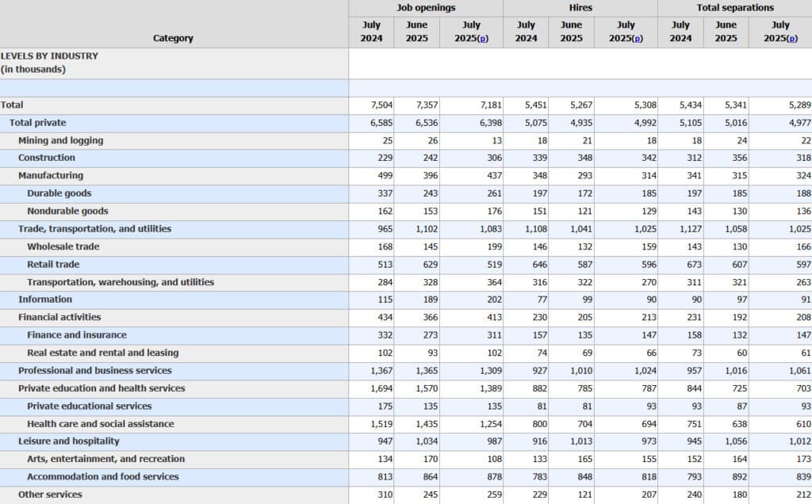This screenshot has height=504, width=812.
Task: Select the Mining and logging row label
Action: pyautogui.click(x=60, y=140)
